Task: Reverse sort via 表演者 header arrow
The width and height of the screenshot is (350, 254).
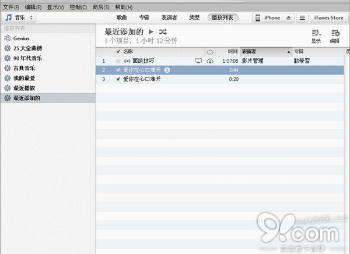Action: coord(289,52)
